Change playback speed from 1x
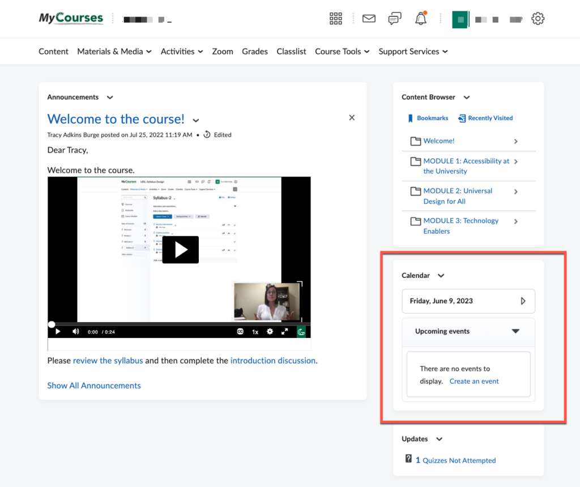580x487 pixels. coord(255,332)
